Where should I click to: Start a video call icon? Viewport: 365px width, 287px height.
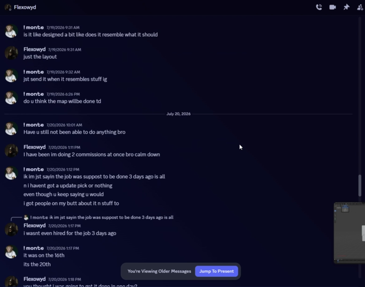(x=333, y=7)
